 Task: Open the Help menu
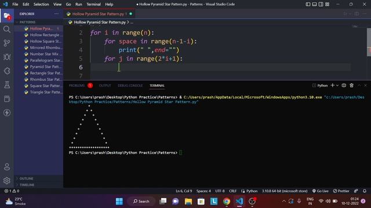109,4
